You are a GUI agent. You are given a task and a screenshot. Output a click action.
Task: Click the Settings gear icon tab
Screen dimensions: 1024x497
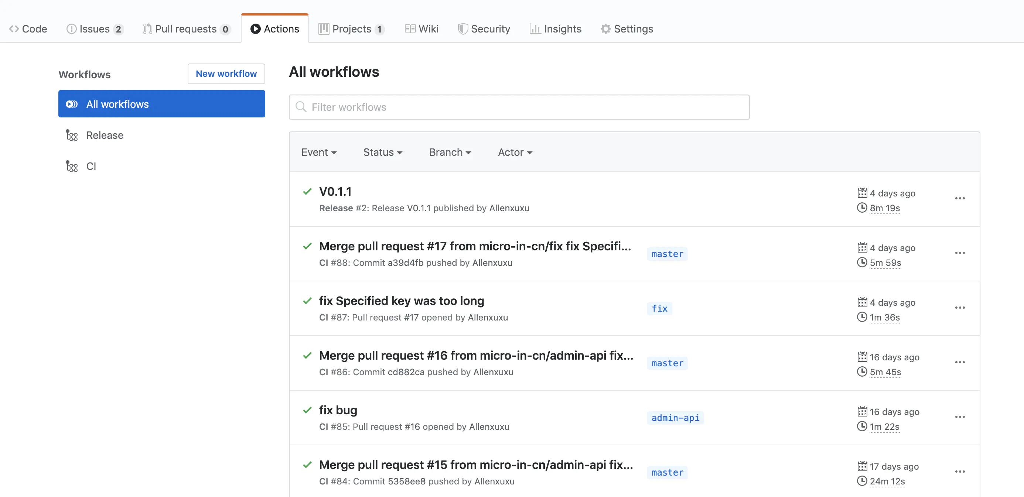[x=605, y=28]
